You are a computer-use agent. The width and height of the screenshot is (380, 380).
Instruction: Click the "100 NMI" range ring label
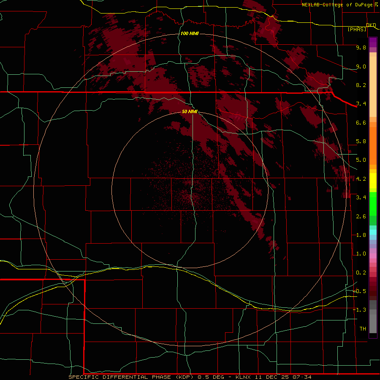click(x=190, y=33)
